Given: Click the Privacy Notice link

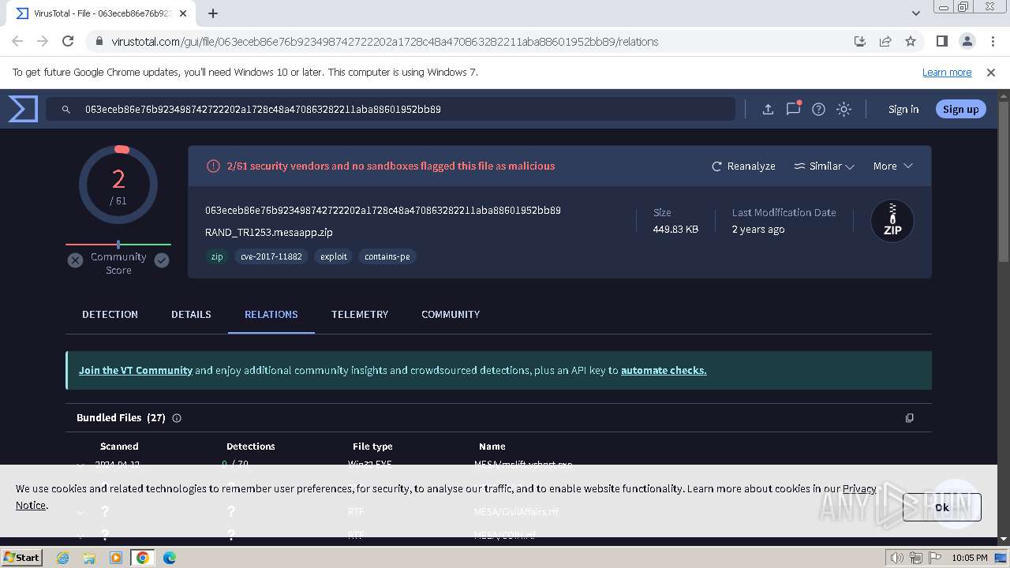Looking at the screenshot, I should pyautogui.click(x=859, y=488).
